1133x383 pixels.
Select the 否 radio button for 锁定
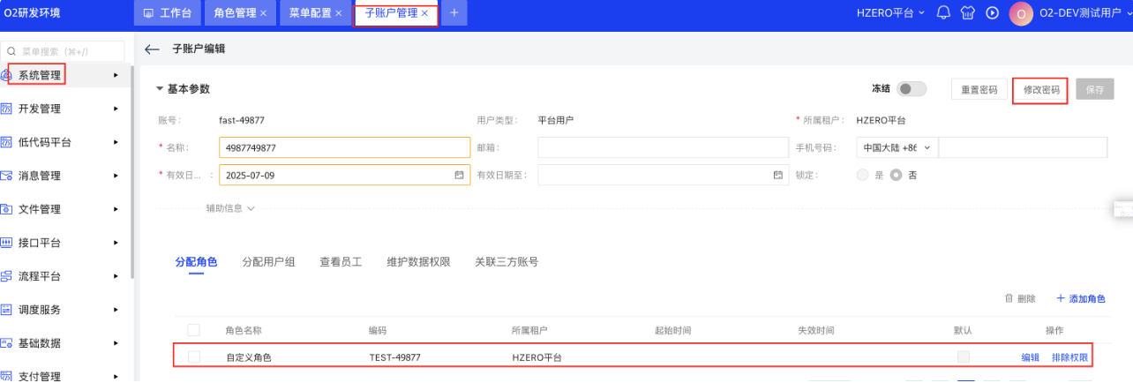(x=897, y=175)
